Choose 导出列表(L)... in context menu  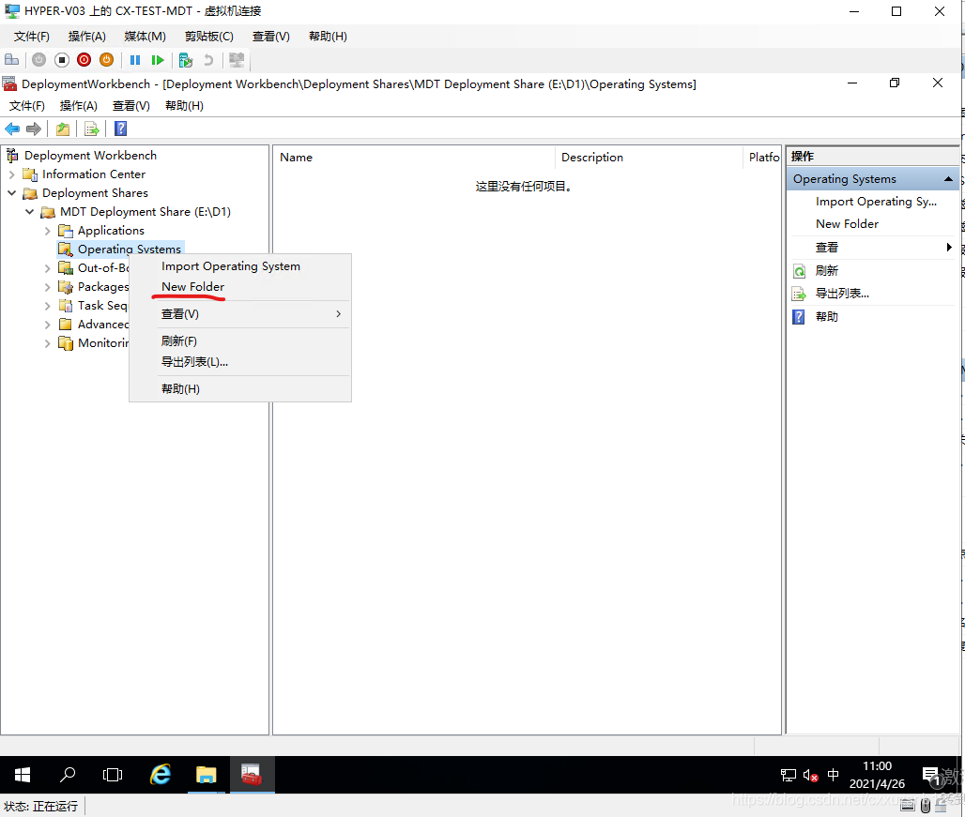pyautogui.click(x=240, y=362)
